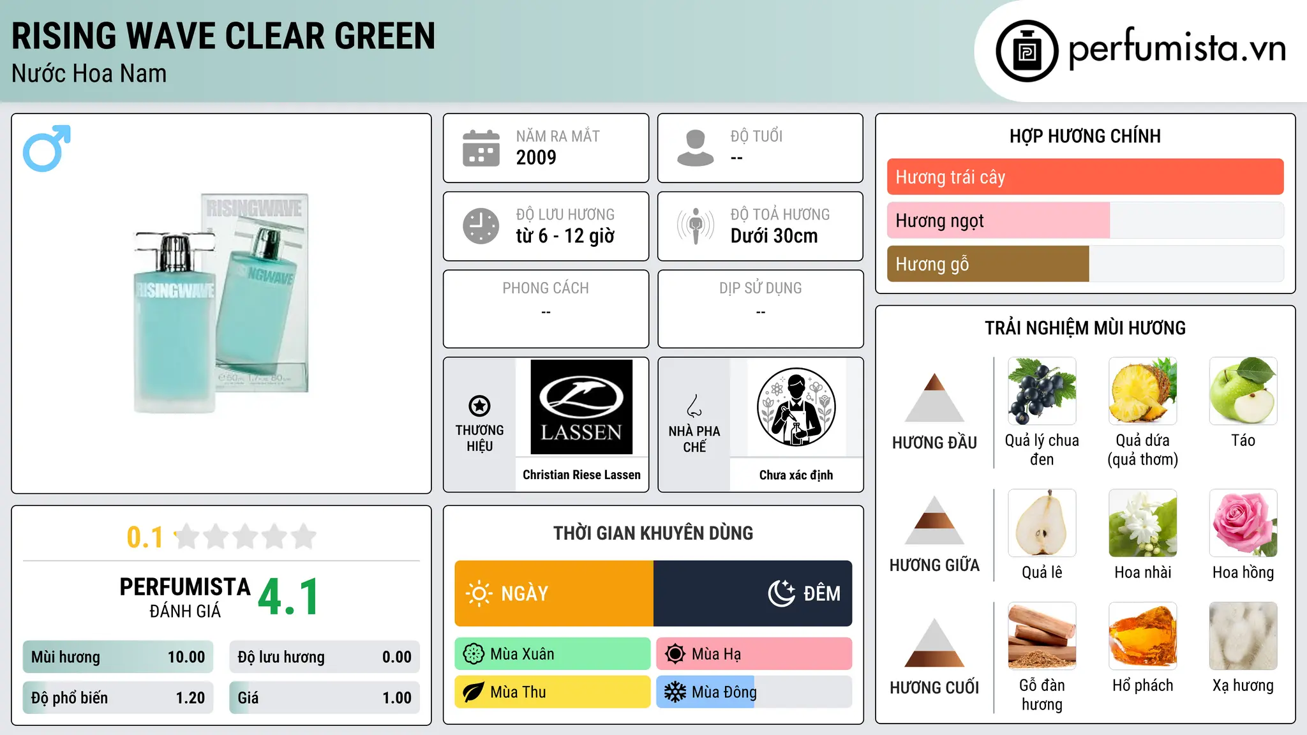
Task: Select the Quả lý chua đen note image
Action: [x=1042, y=391]
